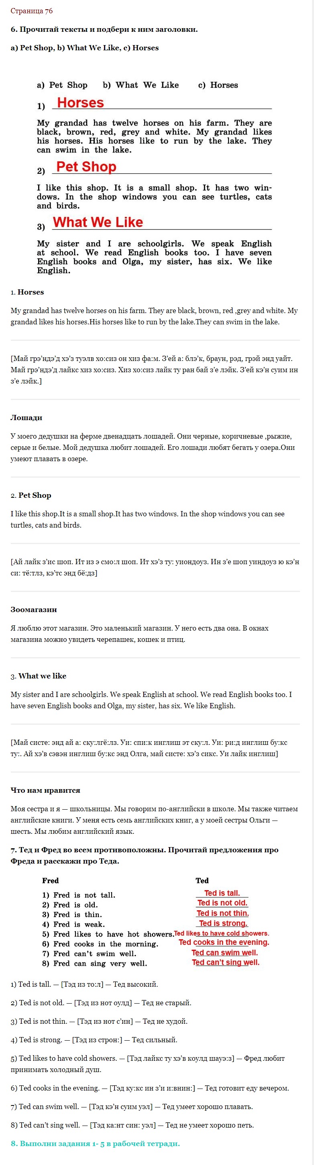Click the 'Страница 76' page heading
Screen dimensions: 314x1165
coord(32,11)
